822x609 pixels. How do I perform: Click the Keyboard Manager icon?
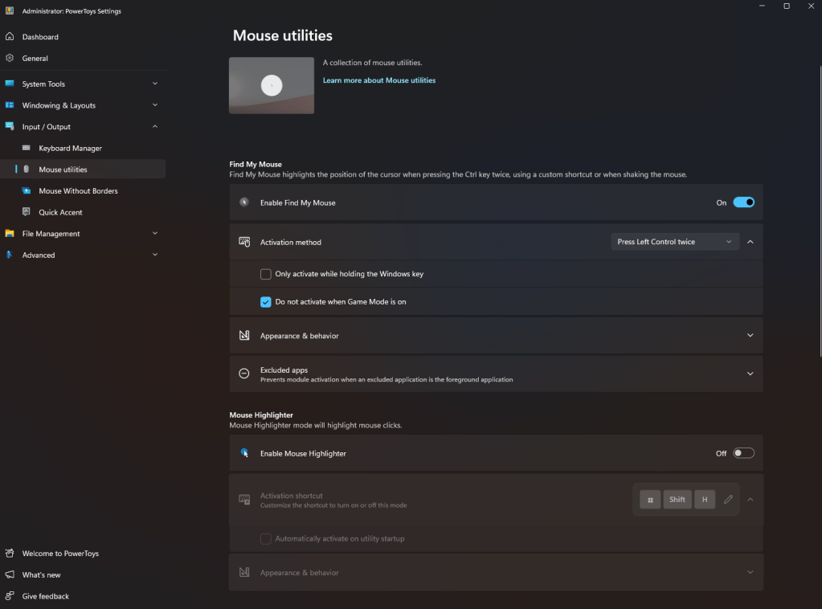pyautogui.click(x=27, y=148)
